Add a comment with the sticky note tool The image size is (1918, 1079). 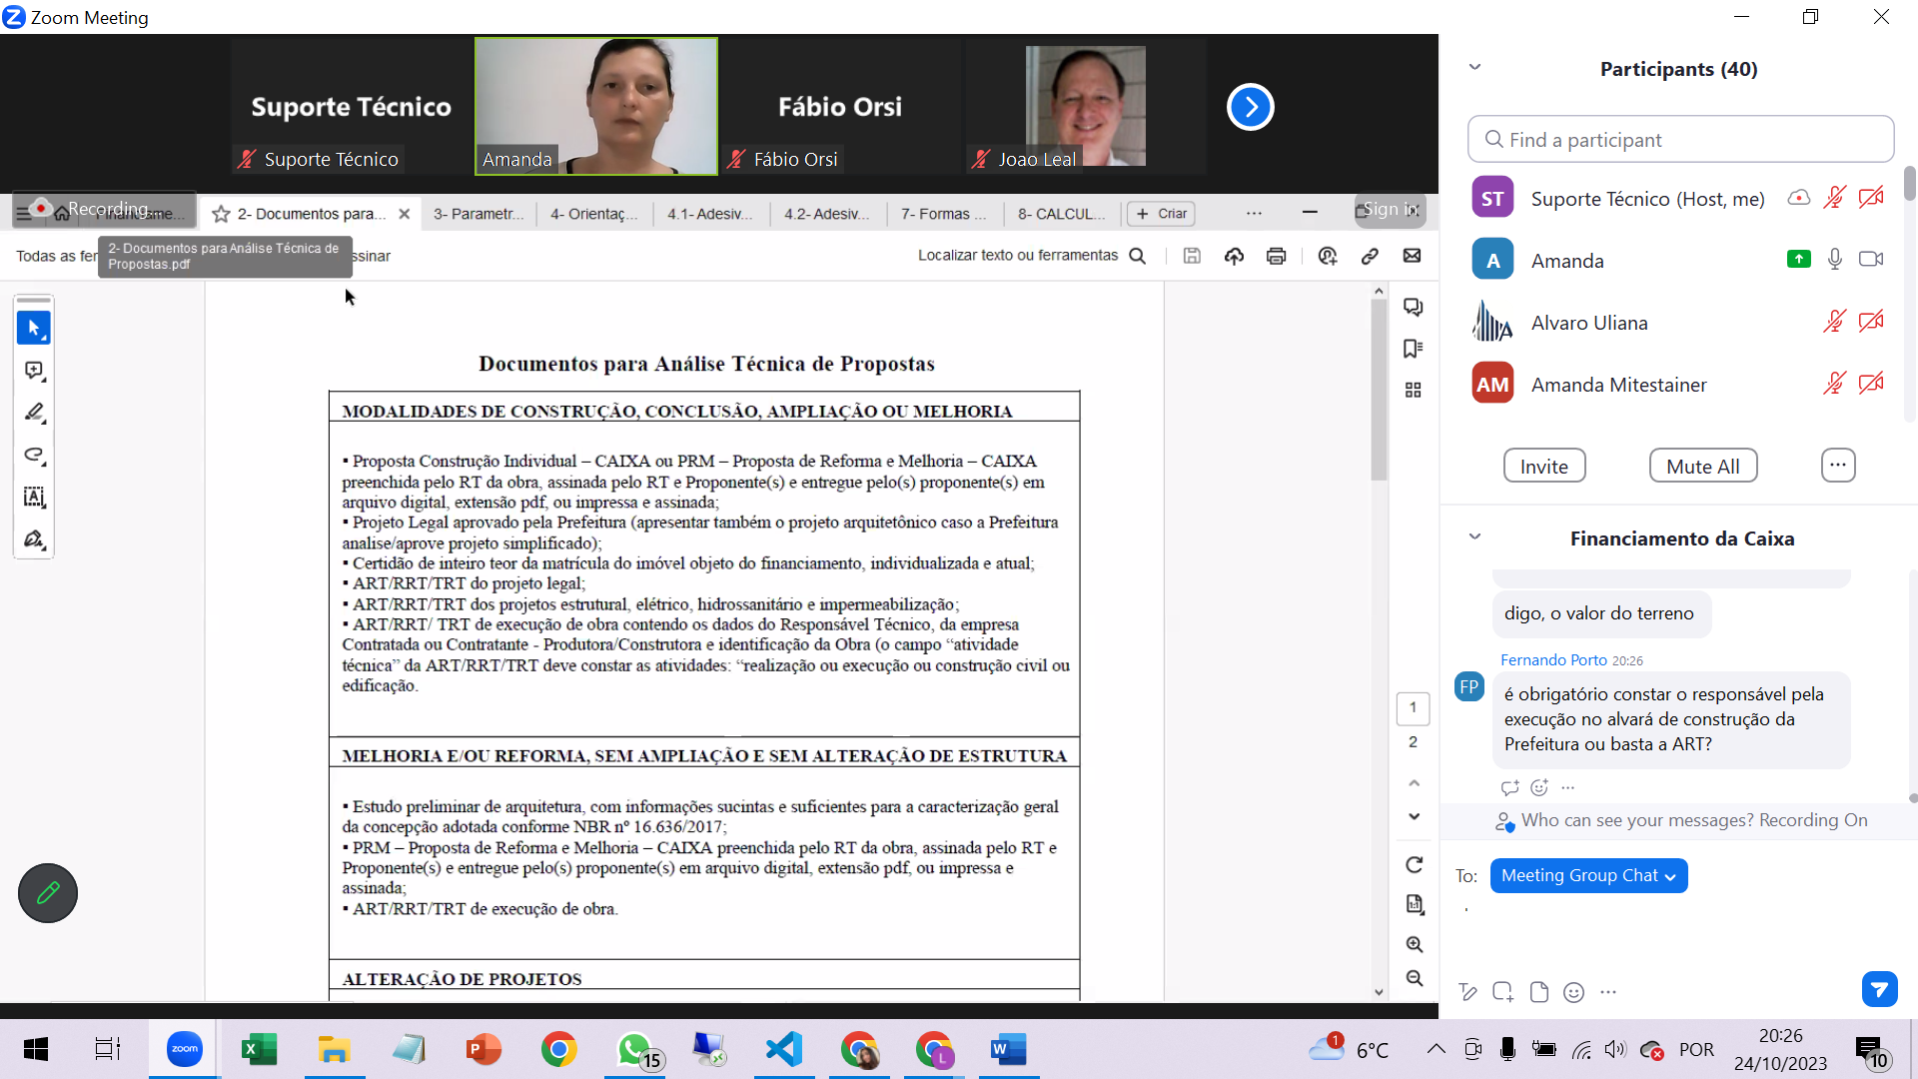click(34, 371)
